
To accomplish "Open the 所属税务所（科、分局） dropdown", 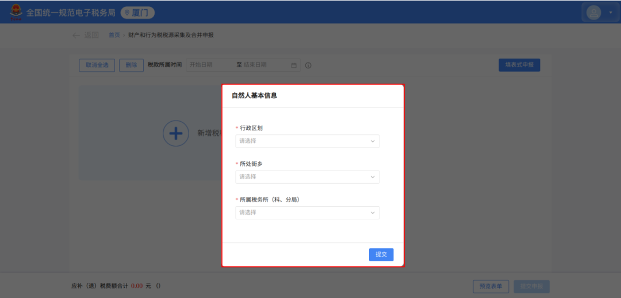I will (307, 212).
